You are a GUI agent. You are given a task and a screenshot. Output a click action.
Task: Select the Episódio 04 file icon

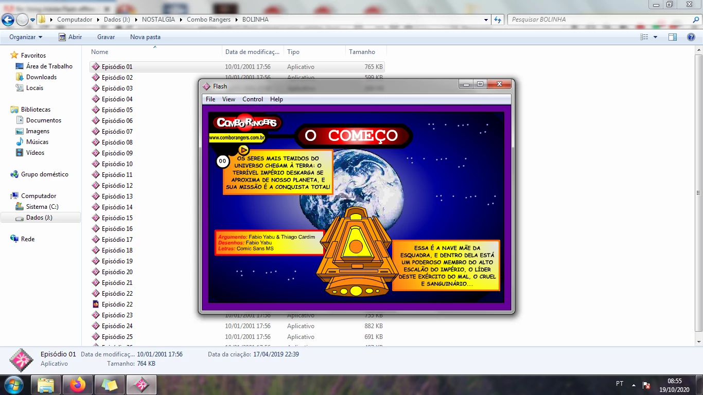(96, 99)
